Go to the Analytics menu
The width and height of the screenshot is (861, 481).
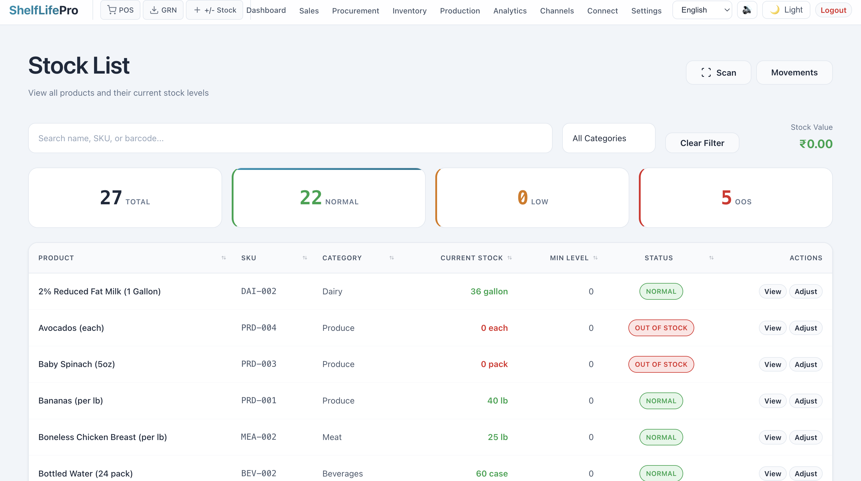coord(510,11)
